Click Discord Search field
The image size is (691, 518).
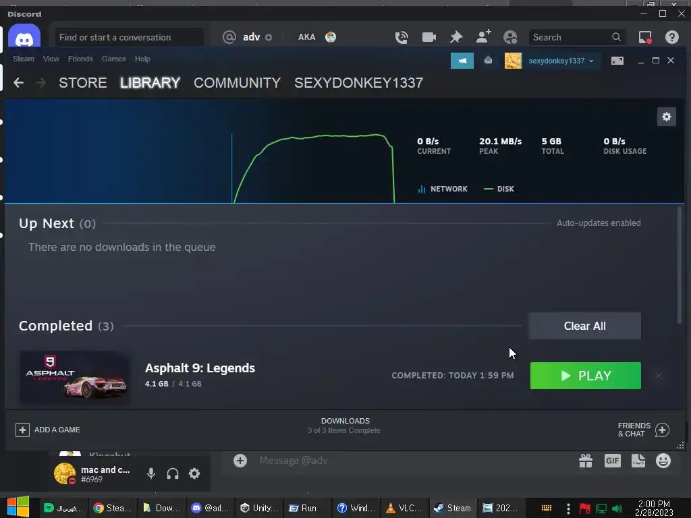(577, 38)
